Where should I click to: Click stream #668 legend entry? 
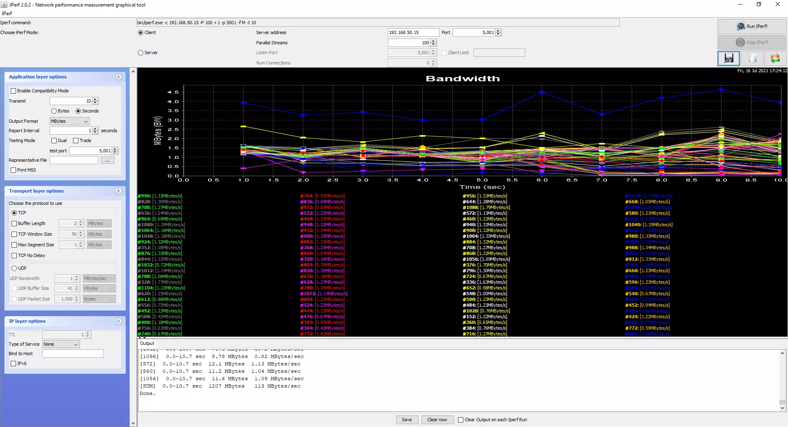(648, 202)
